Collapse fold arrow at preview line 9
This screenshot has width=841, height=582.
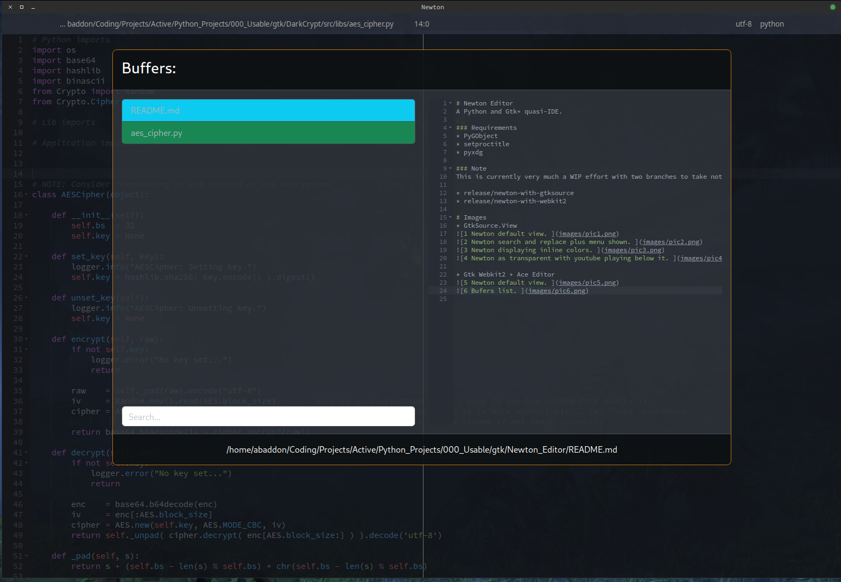coord(451,168)
